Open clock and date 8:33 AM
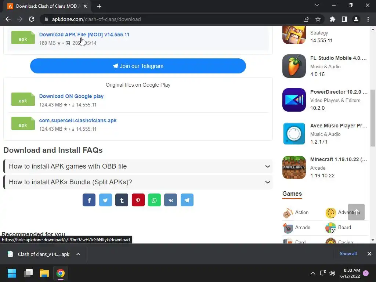 [350, 273]
